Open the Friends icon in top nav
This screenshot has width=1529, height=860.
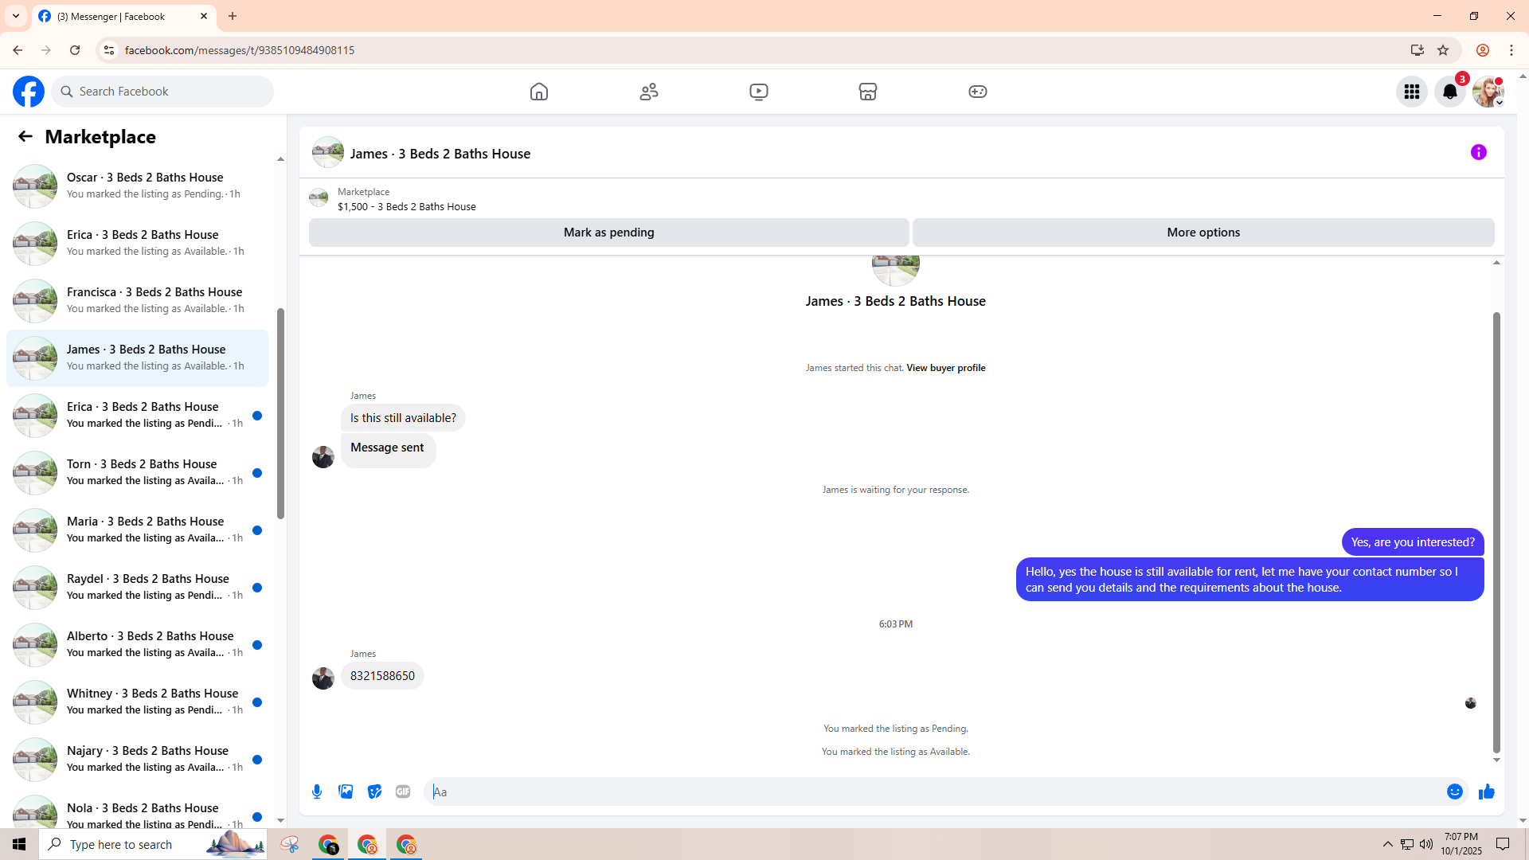[649, 92]
